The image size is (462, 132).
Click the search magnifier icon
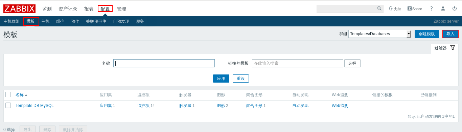coord(379,8)
